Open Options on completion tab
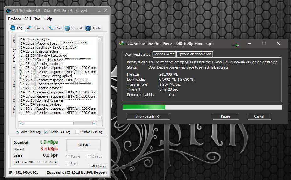291x180 pixels. 194,54
